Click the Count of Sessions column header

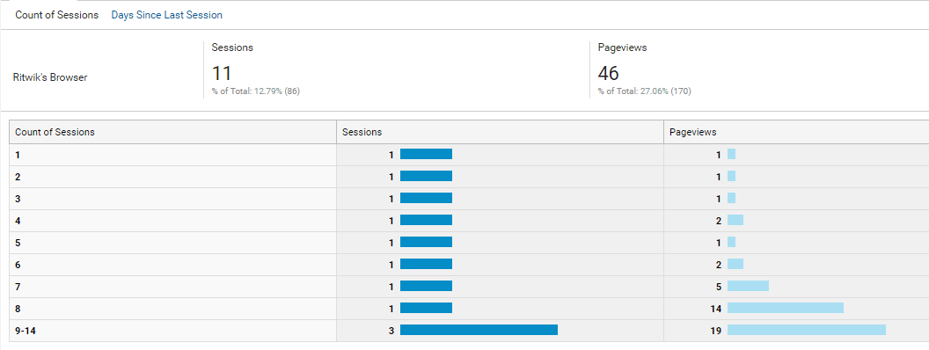pyautogui.click(x=55, y=132)
